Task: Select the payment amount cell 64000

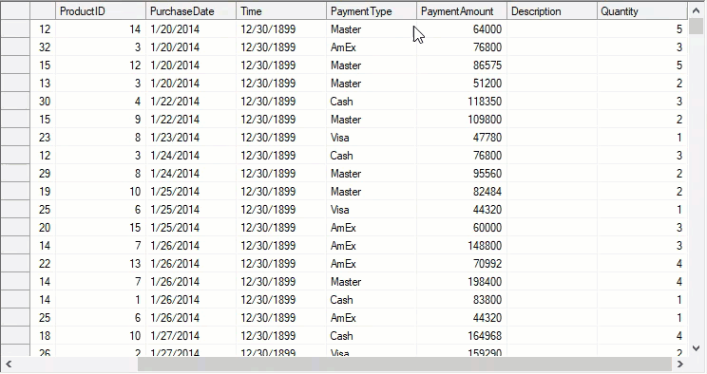Action: click(461, 29)
